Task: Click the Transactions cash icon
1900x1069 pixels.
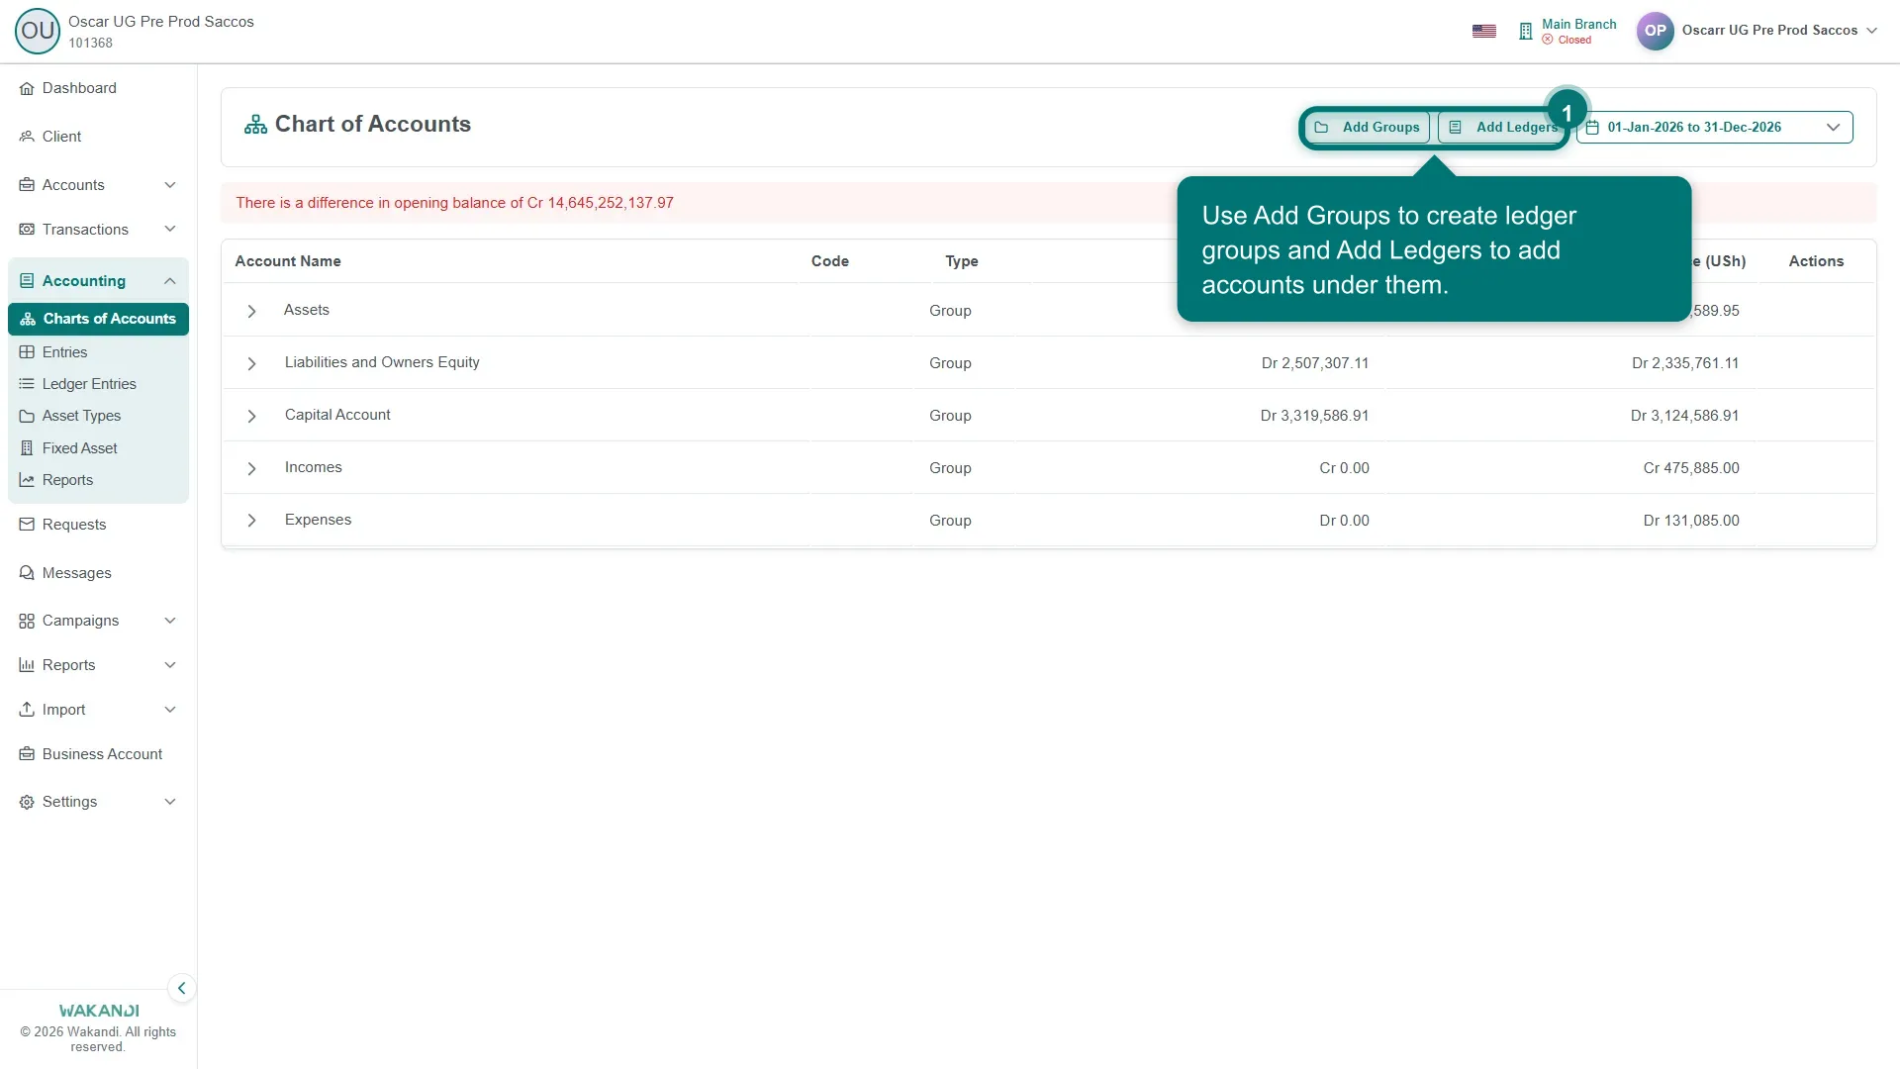Action: click(27, 230)
